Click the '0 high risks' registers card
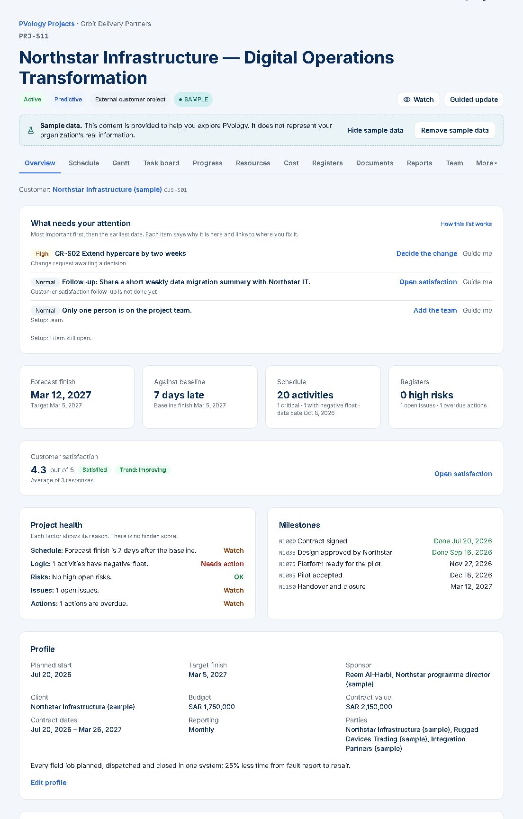The height and width of the screenshot is (819, 523). (x=446, y=397)
